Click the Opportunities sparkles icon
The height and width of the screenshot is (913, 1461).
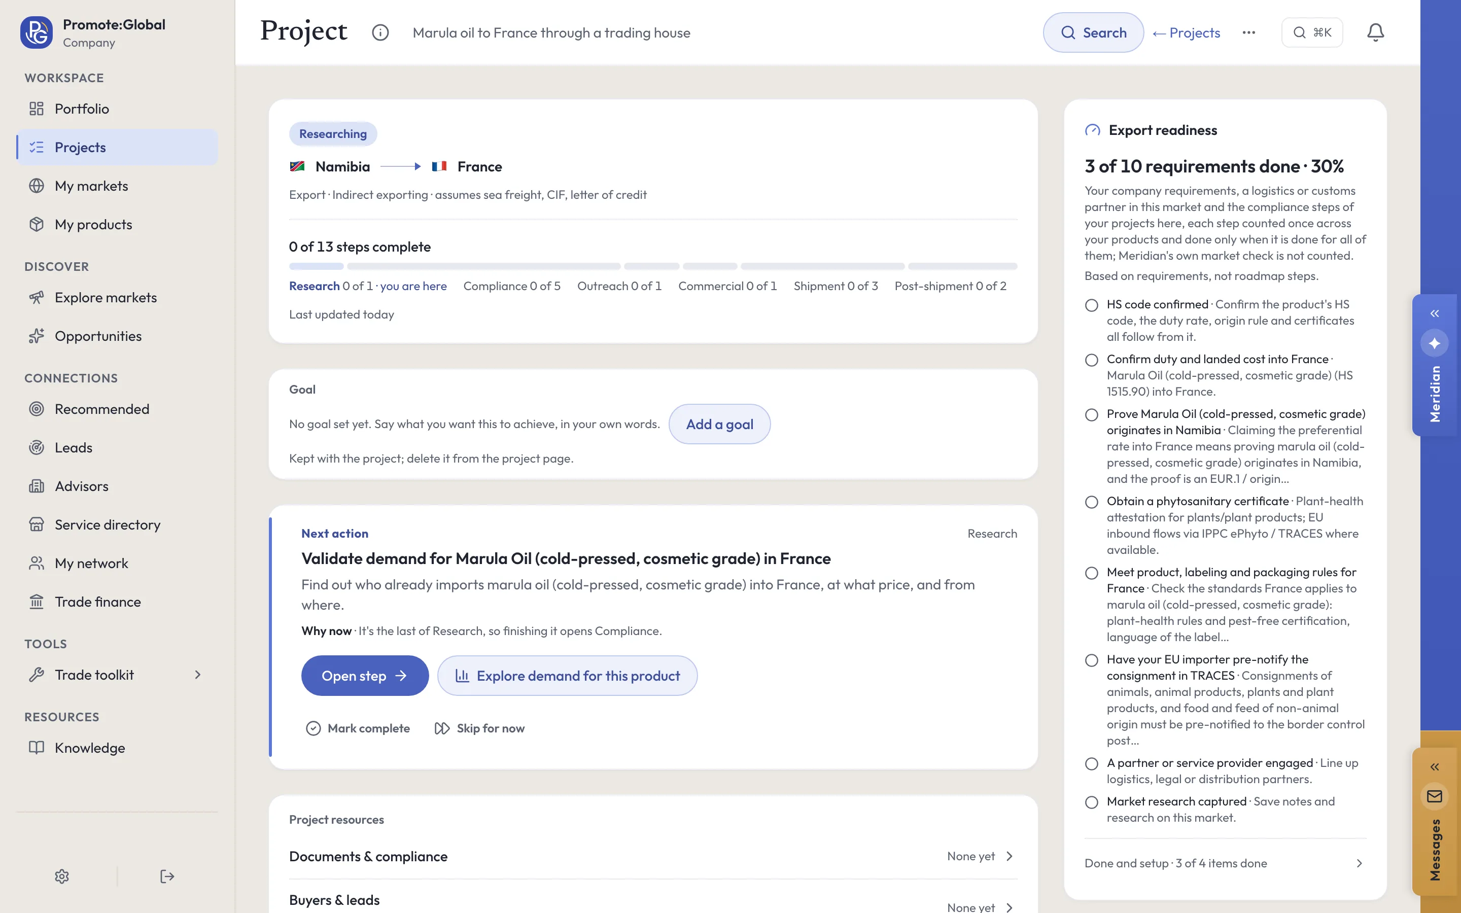click(36, 336)
